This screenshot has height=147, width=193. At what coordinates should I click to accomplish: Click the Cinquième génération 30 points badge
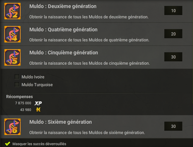[173, 57]
